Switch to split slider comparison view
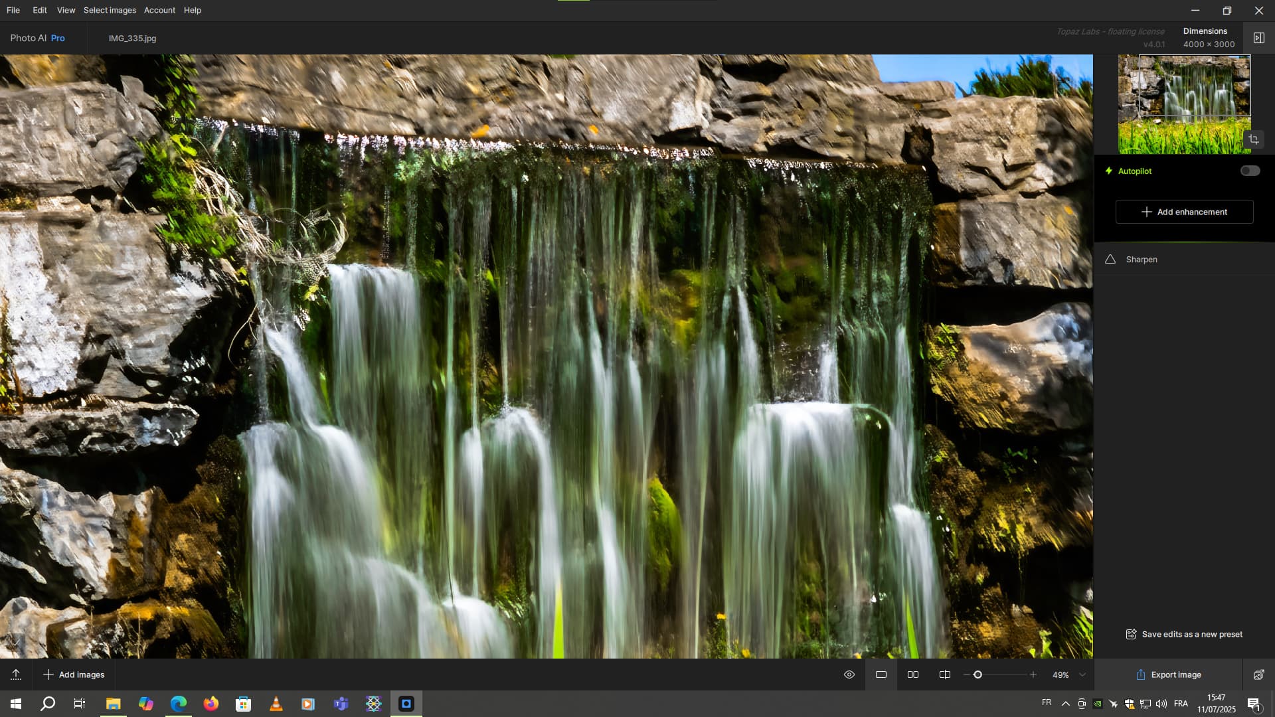Image resolution: width=1275 pixels, height=717 pixels. [x=945, y=675]
